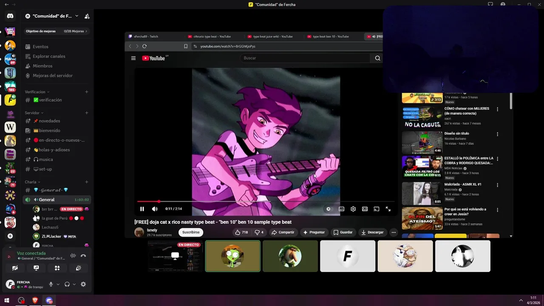544x306 pixels.
Task: Collapse the Charla category
Action: [33, 182]
